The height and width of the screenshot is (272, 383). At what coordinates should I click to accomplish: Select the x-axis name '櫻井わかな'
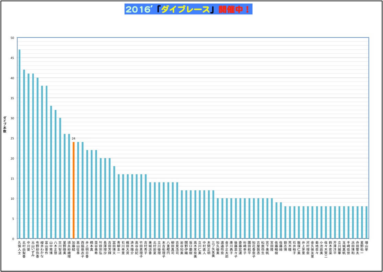point(42,249)
